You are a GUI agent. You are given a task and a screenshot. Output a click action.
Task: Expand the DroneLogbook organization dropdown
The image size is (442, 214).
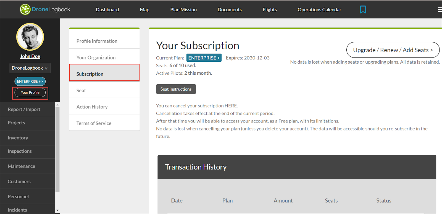click(30, 68)
